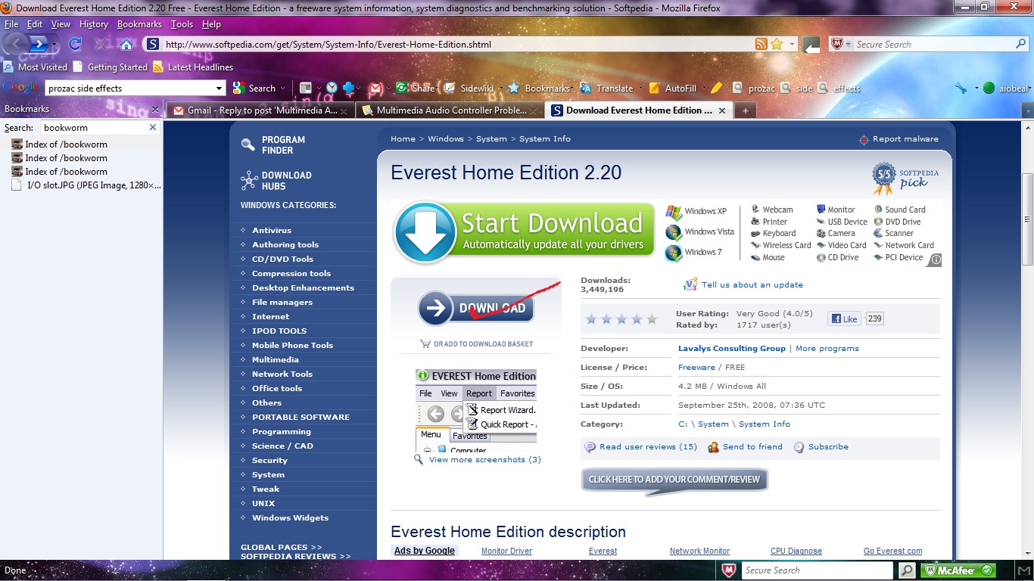
Task: Click the magnifier in the status bar Secure Search box
Action: click(905, 570)
